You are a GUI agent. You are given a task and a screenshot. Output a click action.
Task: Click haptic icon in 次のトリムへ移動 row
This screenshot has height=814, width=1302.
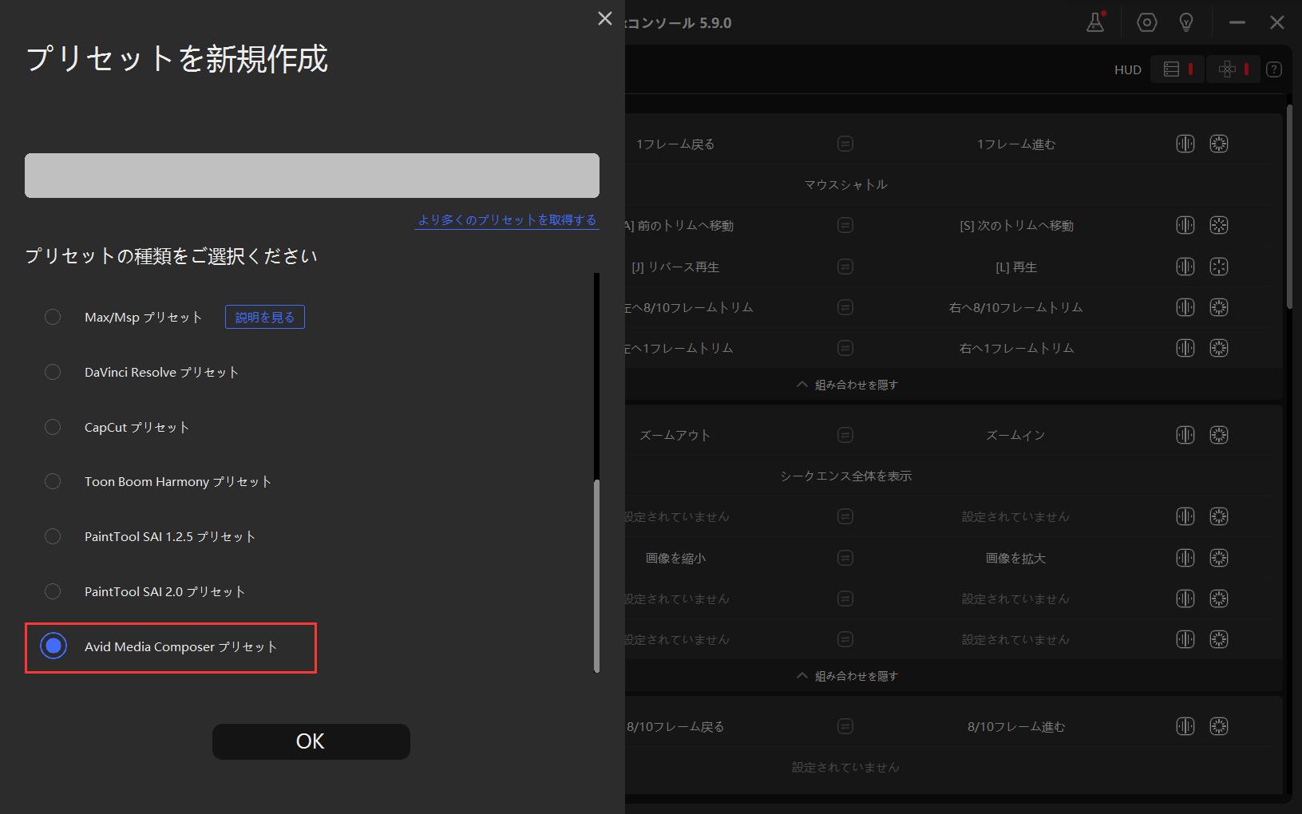point(1185,225)
